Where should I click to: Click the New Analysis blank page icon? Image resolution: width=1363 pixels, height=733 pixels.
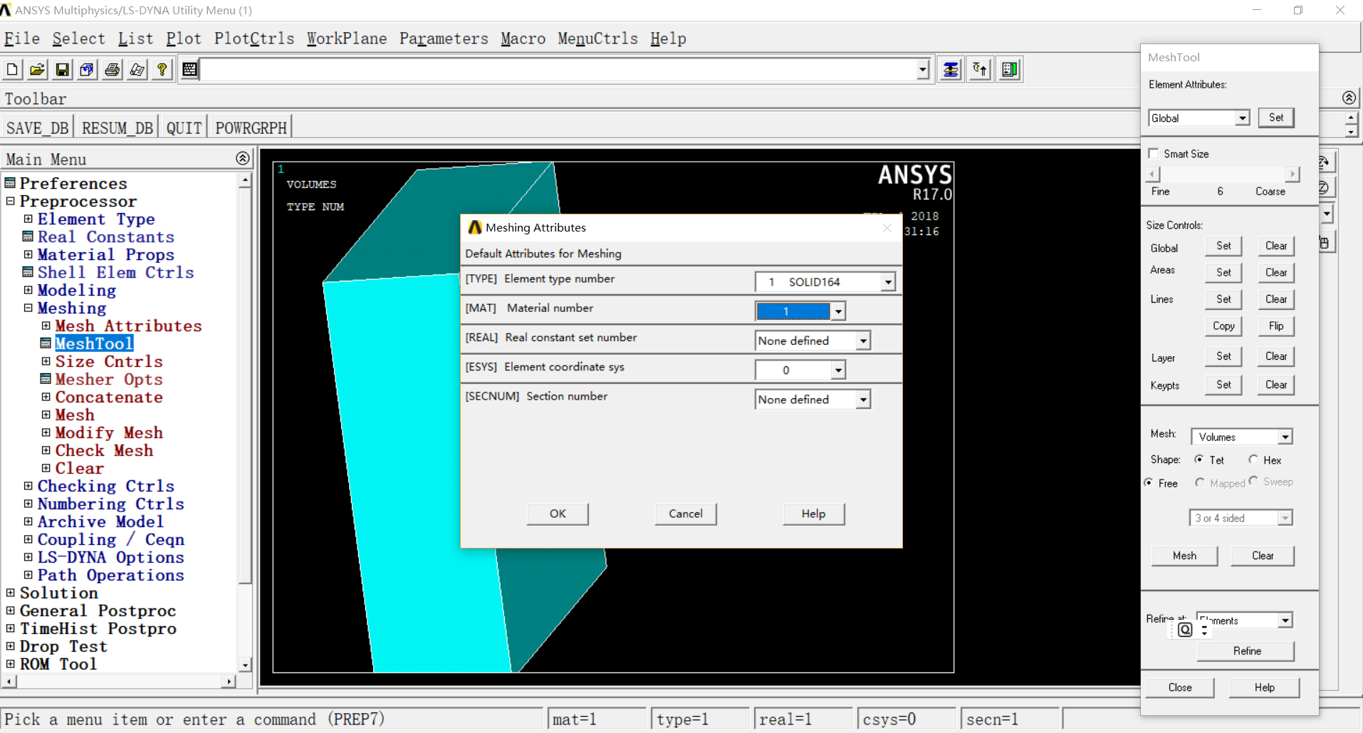pyautogui.click(x=12, y=69)
